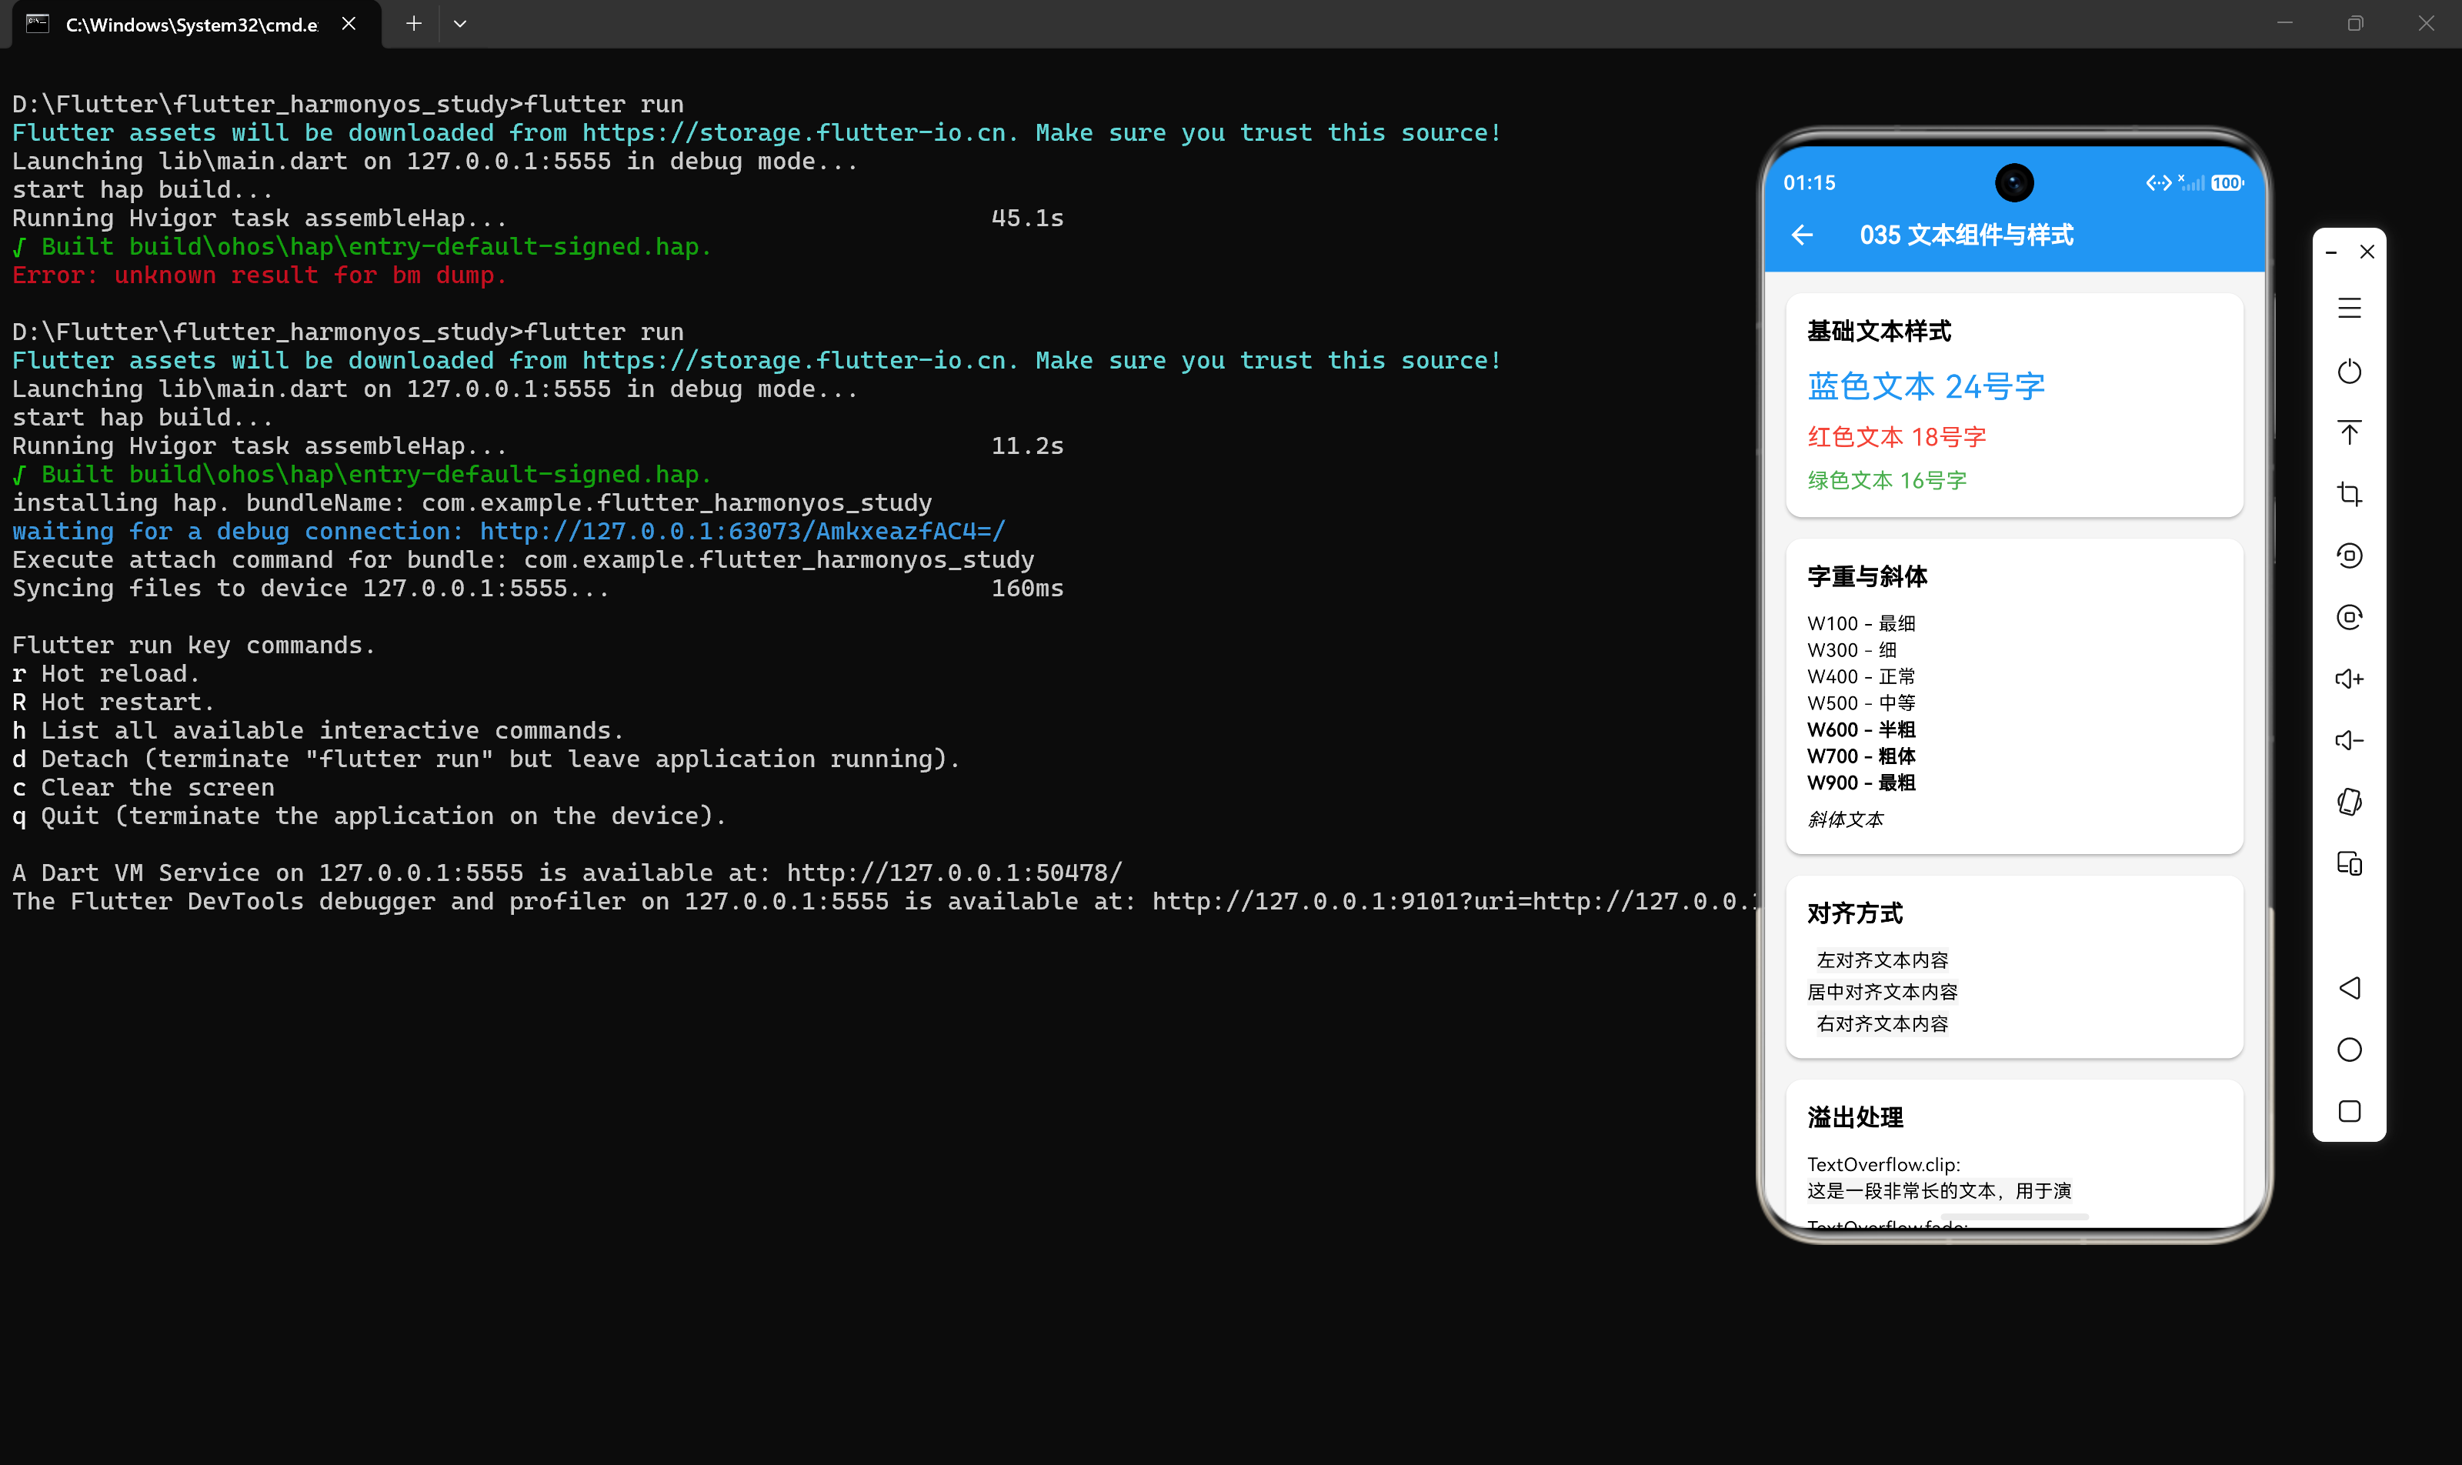Click the shake device icon on emulator toolbar
Screen dimensions: 2462x1465
(x=2350, y=802)
